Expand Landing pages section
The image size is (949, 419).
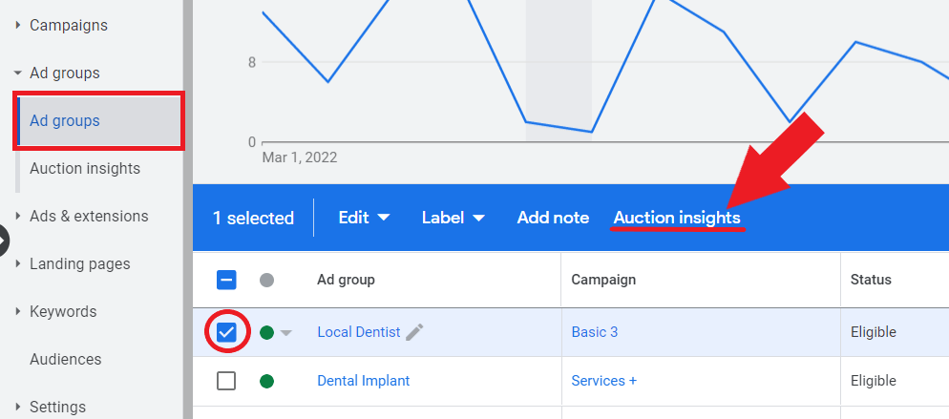pyautogui.click(x=17, y=263)
